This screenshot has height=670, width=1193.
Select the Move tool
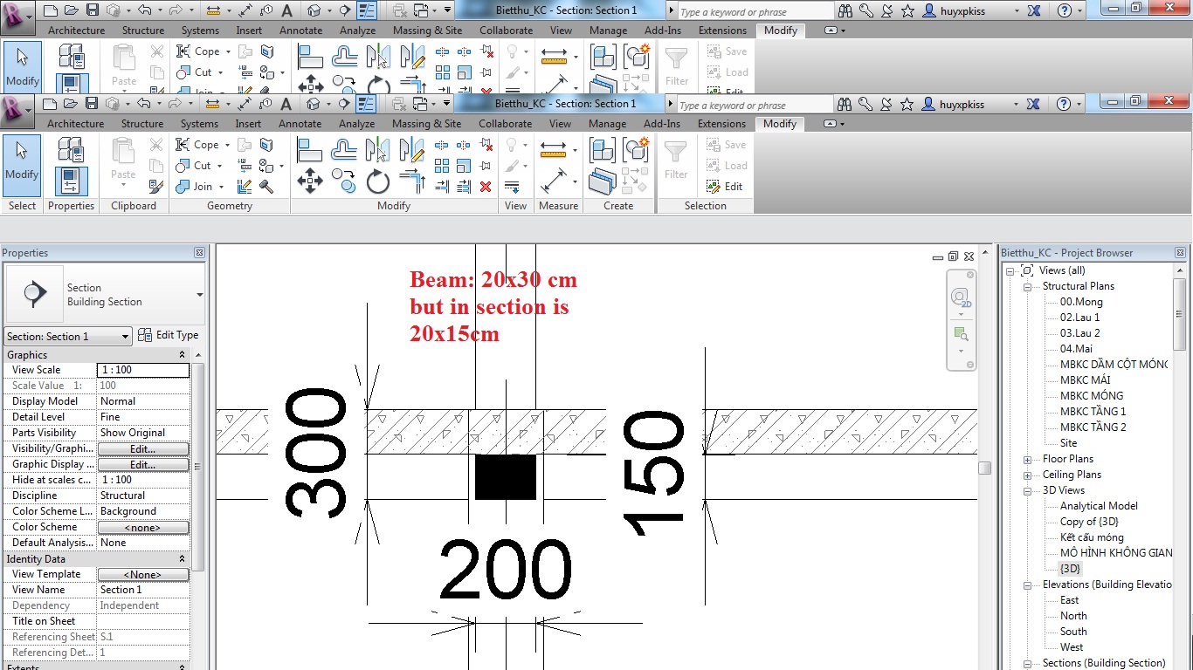pos(312,181)
